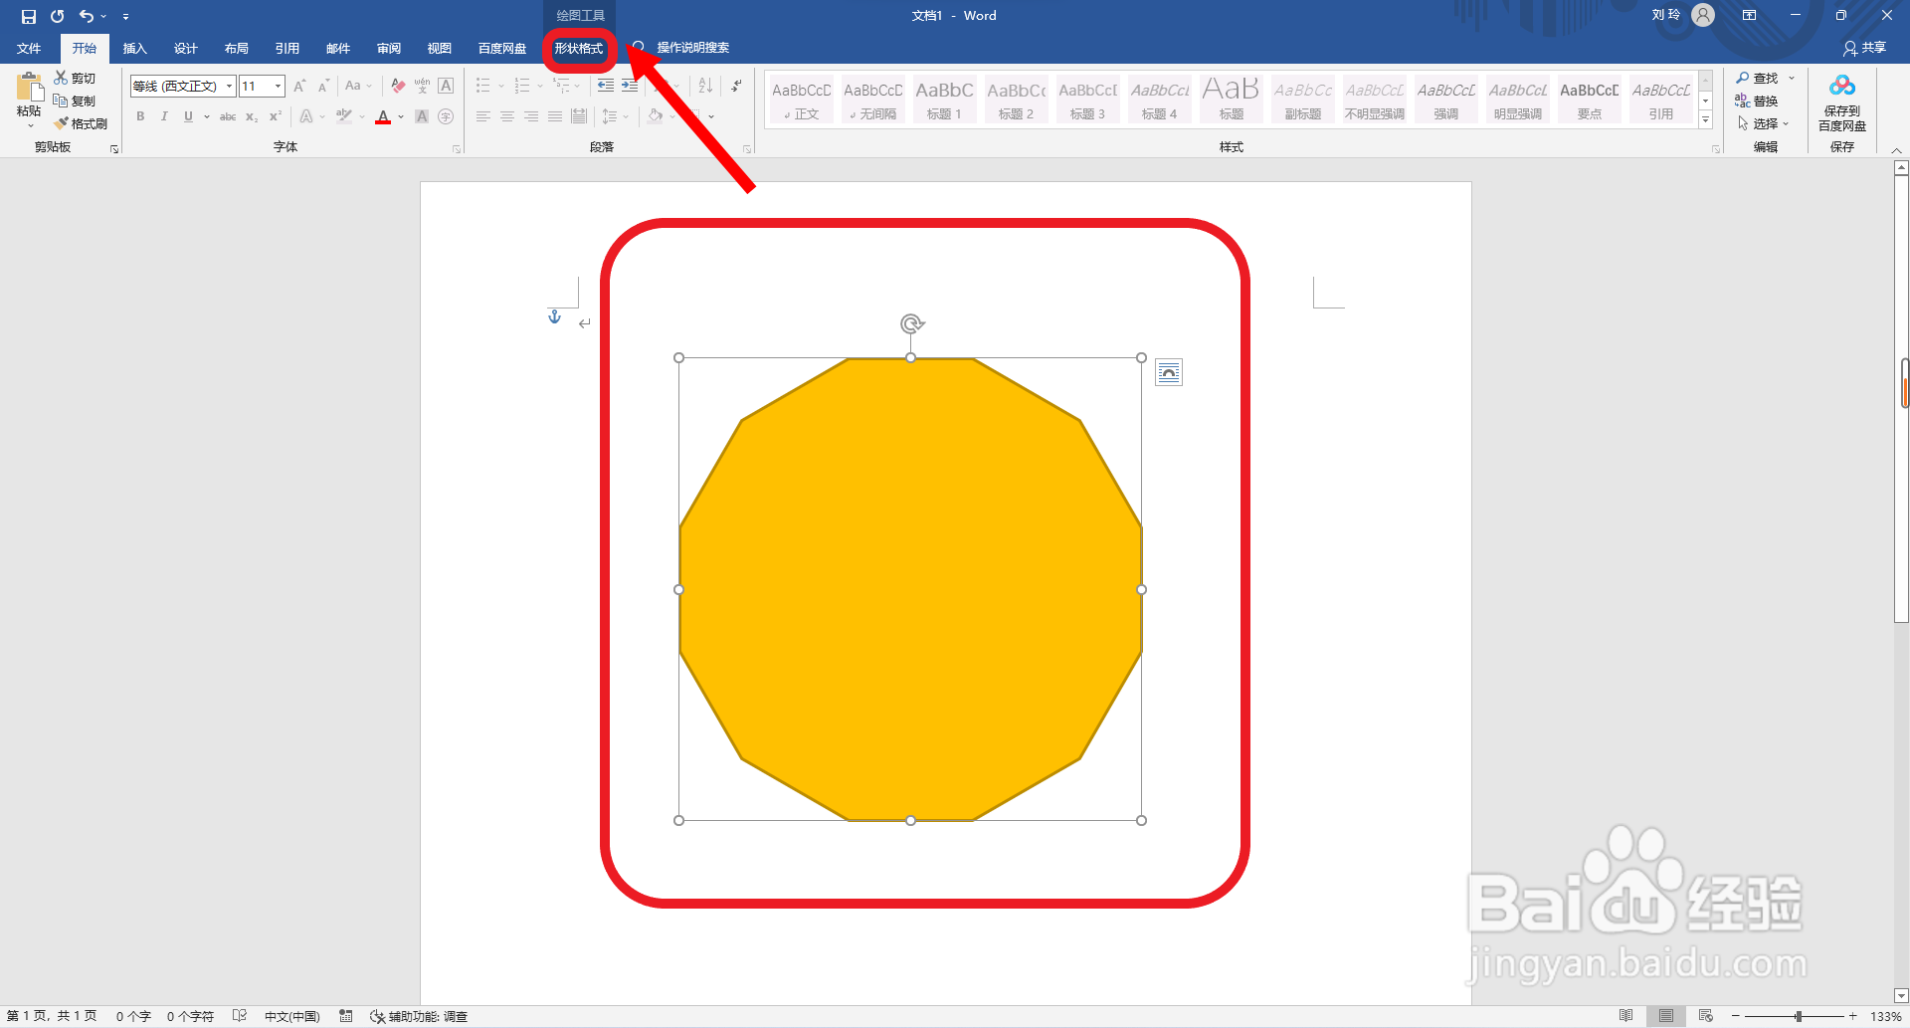Viewport: 1910px width, 1028px height.
Task: Sort paragraphs with the A-Z icon
Action: point(705,86)
